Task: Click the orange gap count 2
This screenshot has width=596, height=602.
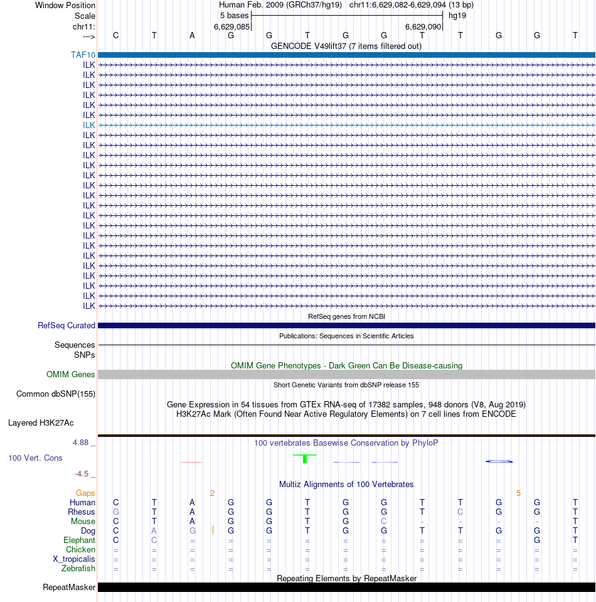Action: point(212,493)
